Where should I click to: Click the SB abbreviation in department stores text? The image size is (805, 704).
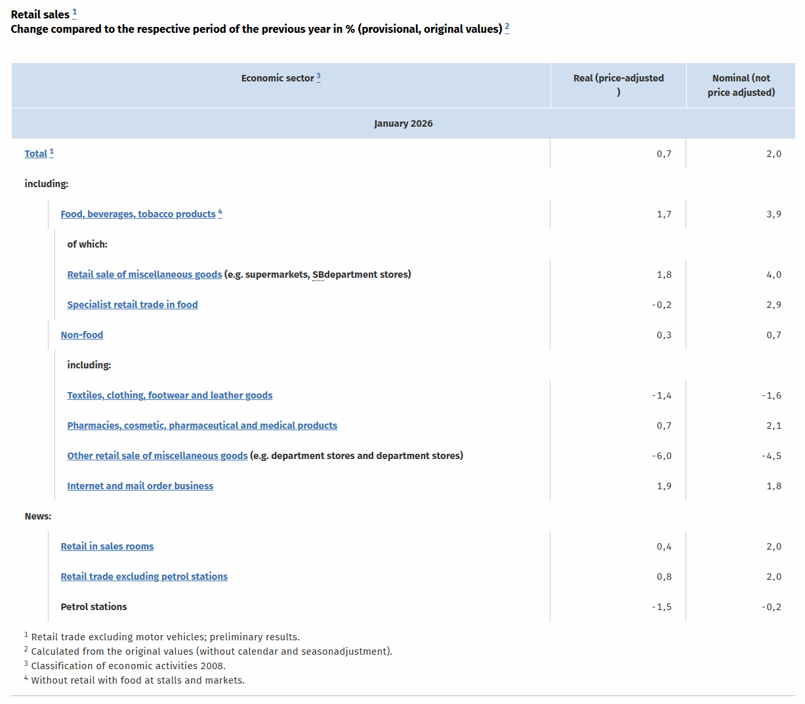pyautogui.click(x=318, y=275)
